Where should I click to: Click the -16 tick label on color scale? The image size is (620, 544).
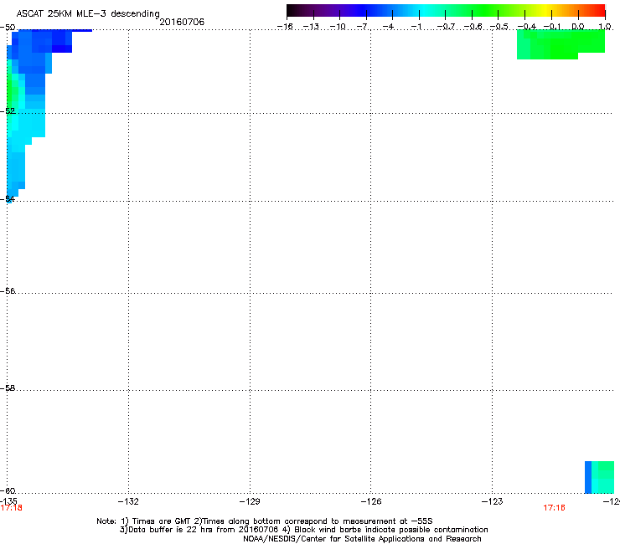tap(285, 27)
